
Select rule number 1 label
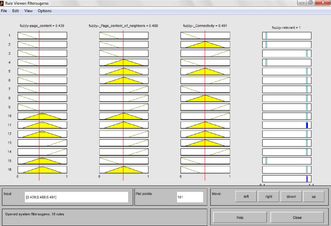coord(10,36)
